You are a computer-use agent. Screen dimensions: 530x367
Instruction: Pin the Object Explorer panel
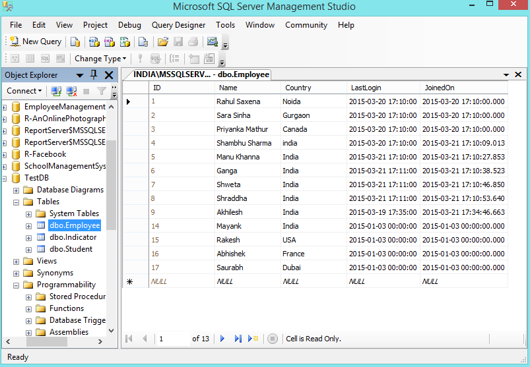(94, 75)
